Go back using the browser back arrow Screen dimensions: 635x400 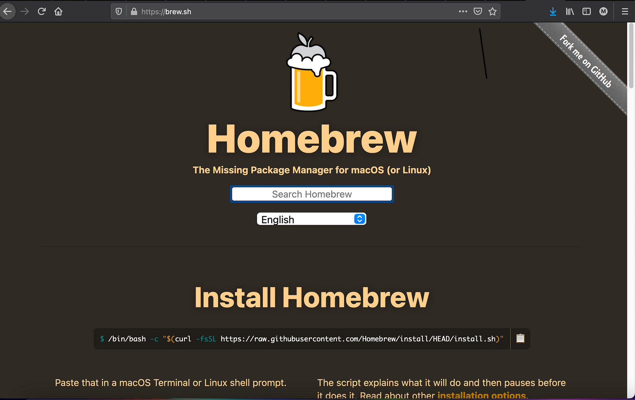[7, 11]
